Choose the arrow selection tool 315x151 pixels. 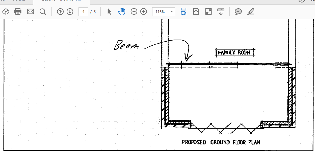coord(109,12)
